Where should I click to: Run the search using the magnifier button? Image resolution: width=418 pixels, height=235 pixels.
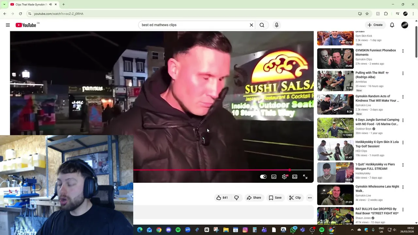262,25
